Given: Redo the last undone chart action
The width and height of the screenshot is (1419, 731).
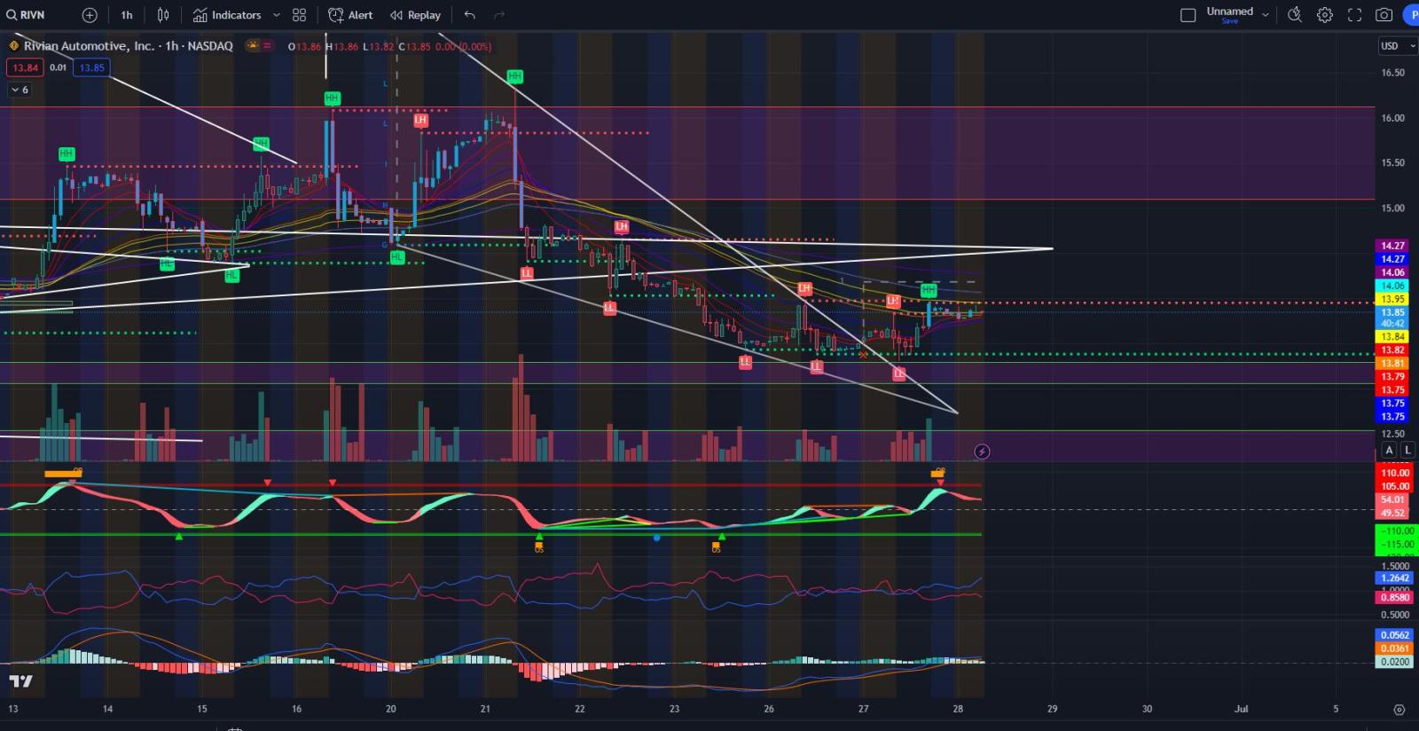Looking at the screenshot, I should [x=499, y=15].
